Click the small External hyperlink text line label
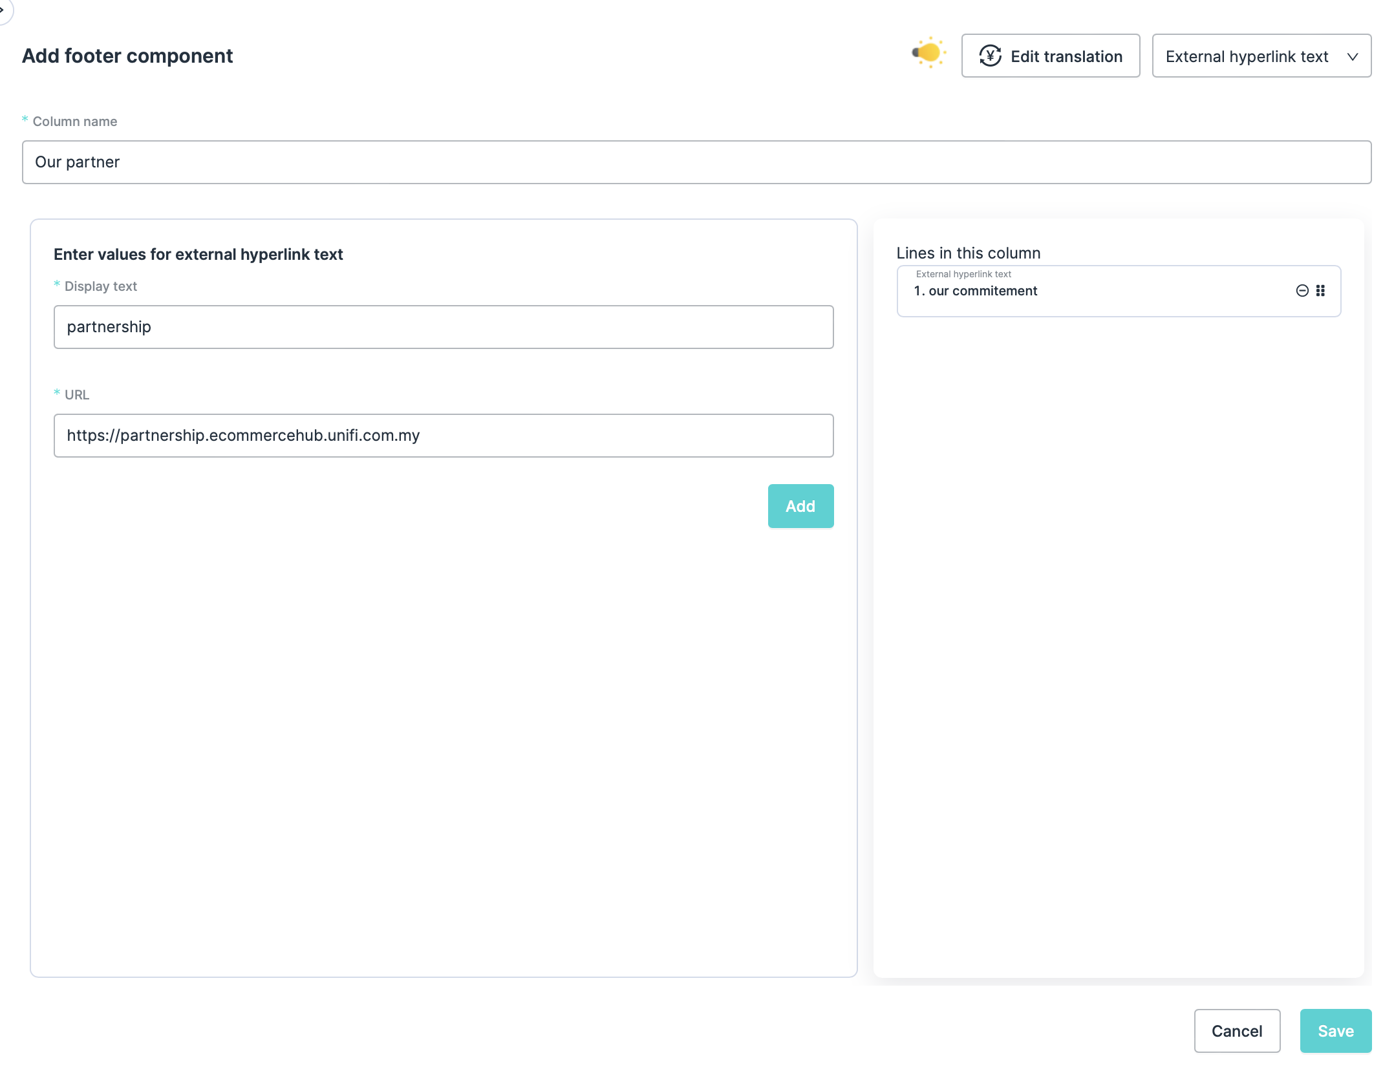Image resolution: width=1394 pixels, height=1091 pixels. (x=963, y=274)
